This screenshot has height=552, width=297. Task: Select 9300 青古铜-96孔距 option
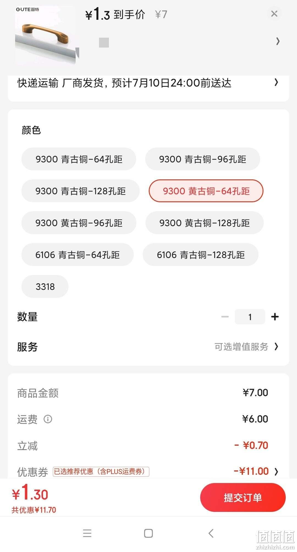coord(202,159)
